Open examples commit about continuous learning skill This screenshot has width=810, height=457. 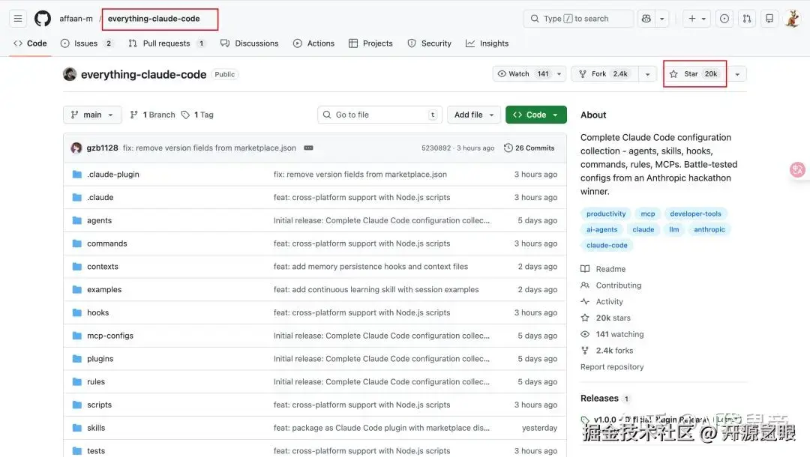(376, 290)
